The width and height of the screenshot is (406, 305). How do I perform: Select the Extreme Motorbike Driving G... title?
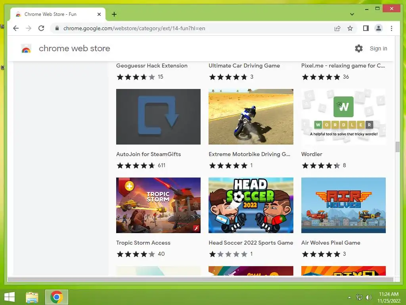pos(249,154)
